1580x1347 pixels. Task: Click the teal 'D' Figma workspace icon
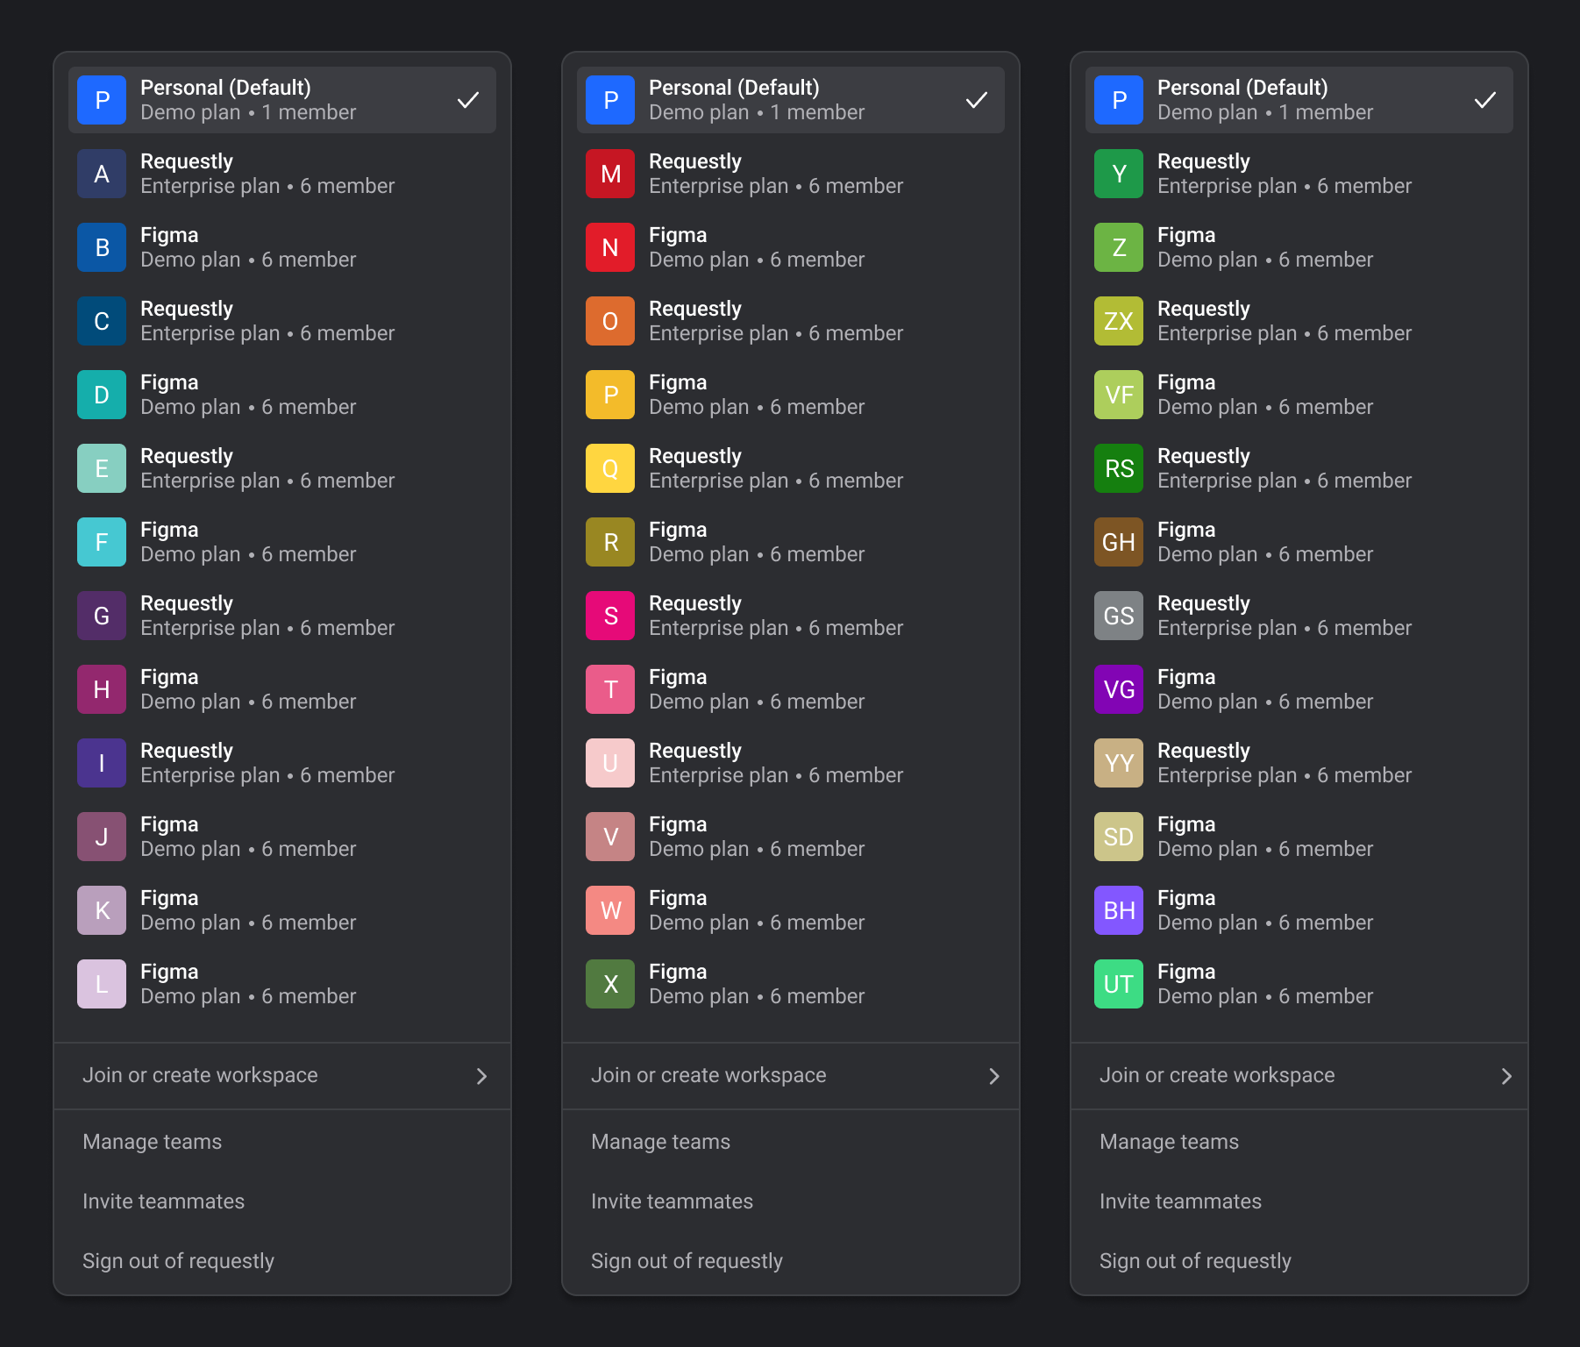(x=102, y=395)
